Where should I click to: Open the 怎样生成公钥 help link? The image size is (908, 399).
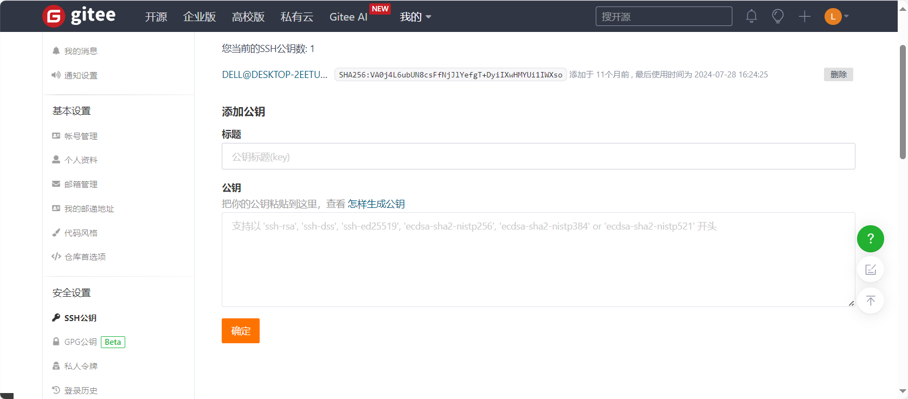(x=376, y=204)
